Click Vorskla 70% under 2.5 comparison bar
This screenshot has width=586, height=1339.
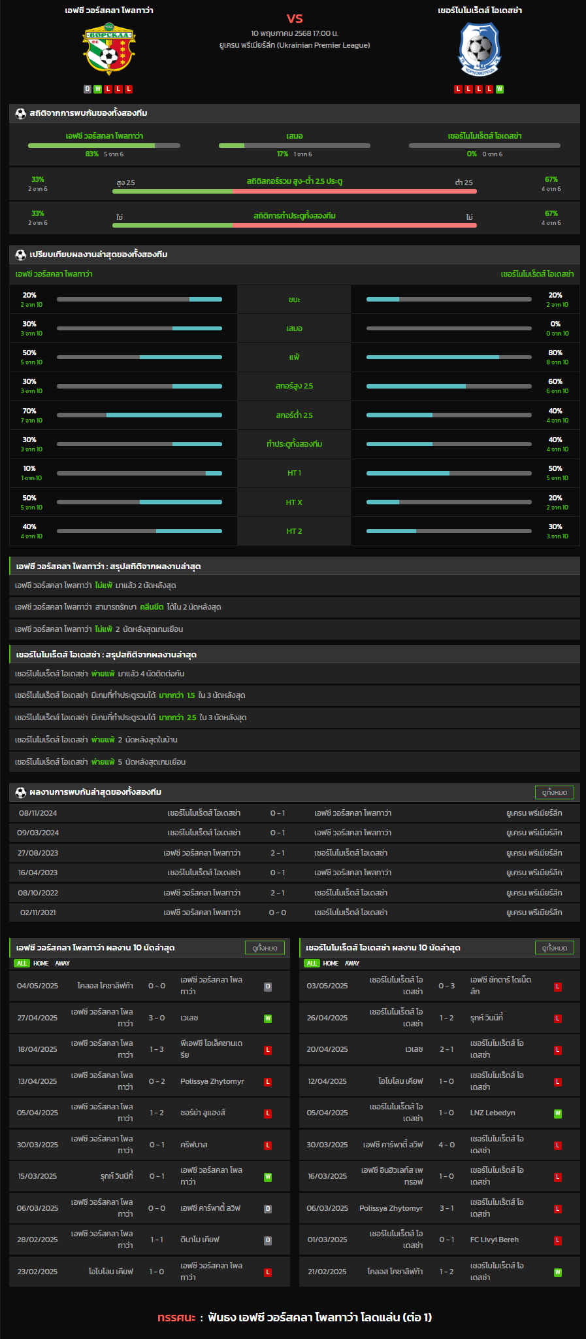tap(139, 415)
